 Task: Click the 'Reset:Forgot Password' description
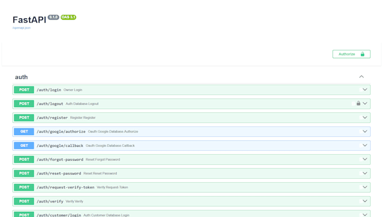pyautogui.click(x=103, y=159)
